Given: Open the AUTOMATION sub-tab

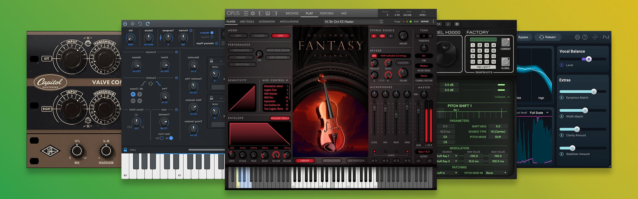Looking at the screenshot, I should (267, 22).
